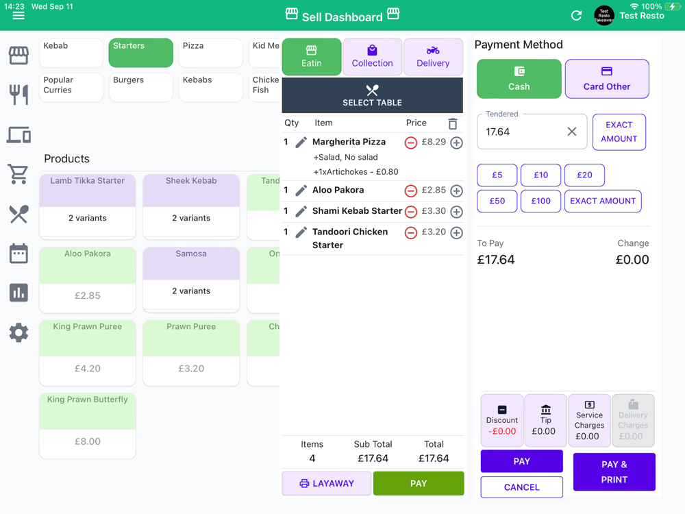The image size is (685, 514).
Task: Increase the Margherita Pizza quantity
Action: point(456,143)
